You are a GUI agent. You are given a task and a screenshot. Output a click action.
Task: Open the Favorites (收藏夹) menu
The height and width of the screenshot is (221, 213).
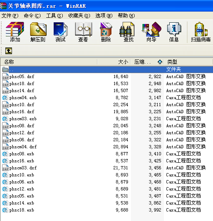79,16
